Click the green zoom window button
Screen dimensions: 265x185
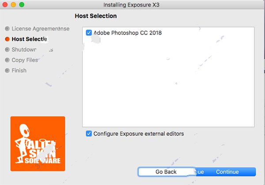click(22, 4)
